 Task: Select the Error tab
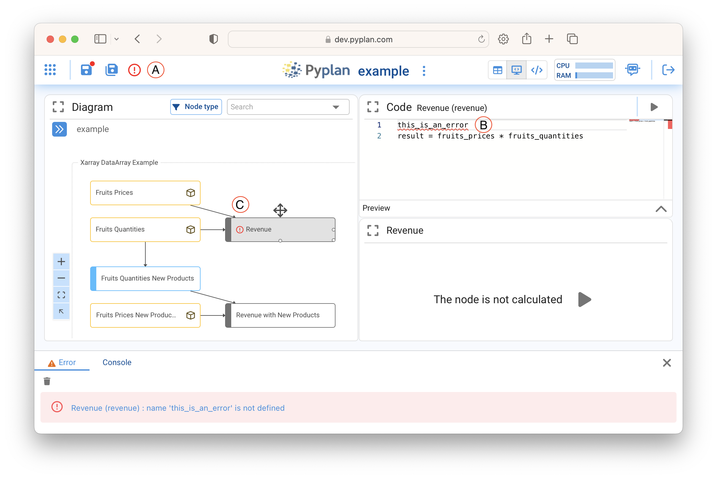tap(62, 362)
